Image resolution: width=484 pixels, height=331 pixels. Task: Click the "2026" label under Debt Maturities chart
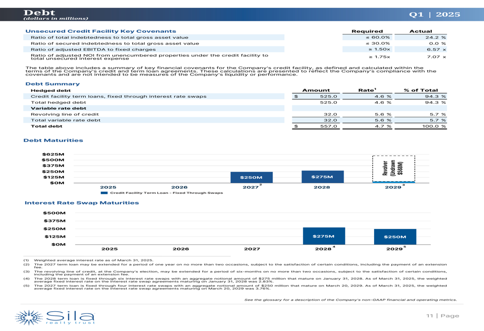pos(180,187)
